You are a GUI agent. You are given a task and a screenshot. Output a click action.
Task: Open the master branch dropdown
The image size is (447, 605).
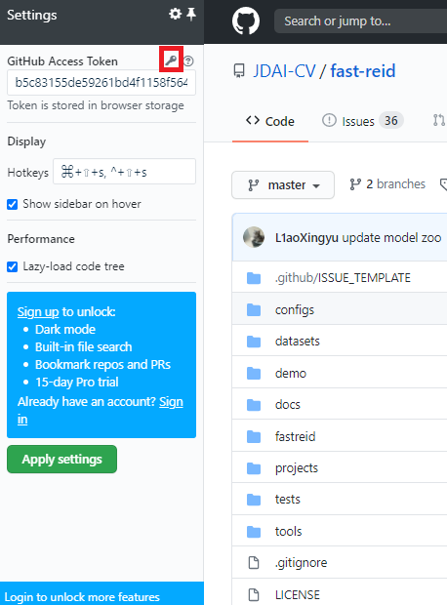pyautogui.click(x=283, y=184)
